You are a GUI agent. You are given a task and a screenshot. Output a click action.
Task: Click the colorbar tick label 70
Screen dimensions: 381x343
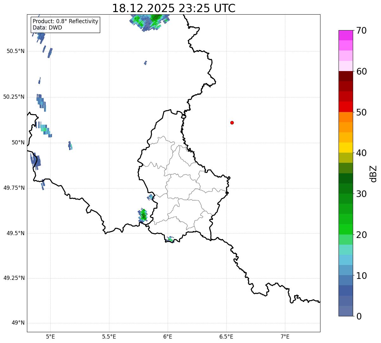tap(361, 31)
